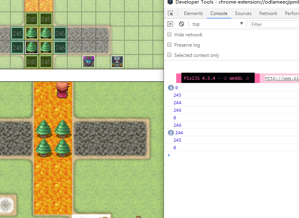Switch to the Console tab
299x218 pixels.
click(x=219, y=13)
